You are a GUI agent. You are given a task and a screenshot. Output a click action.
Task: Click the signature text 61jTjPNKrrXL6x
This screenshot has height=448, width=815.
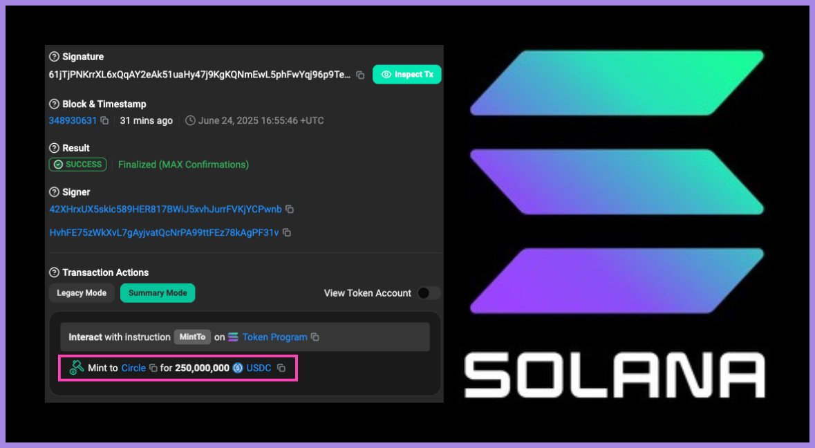click(200, 75)
